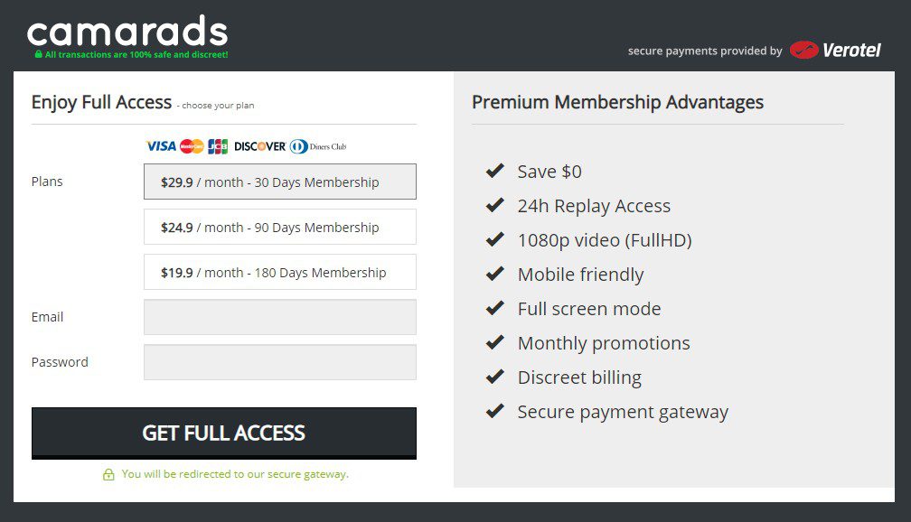Click the Verotel secure payments logo

click(837, 51)
